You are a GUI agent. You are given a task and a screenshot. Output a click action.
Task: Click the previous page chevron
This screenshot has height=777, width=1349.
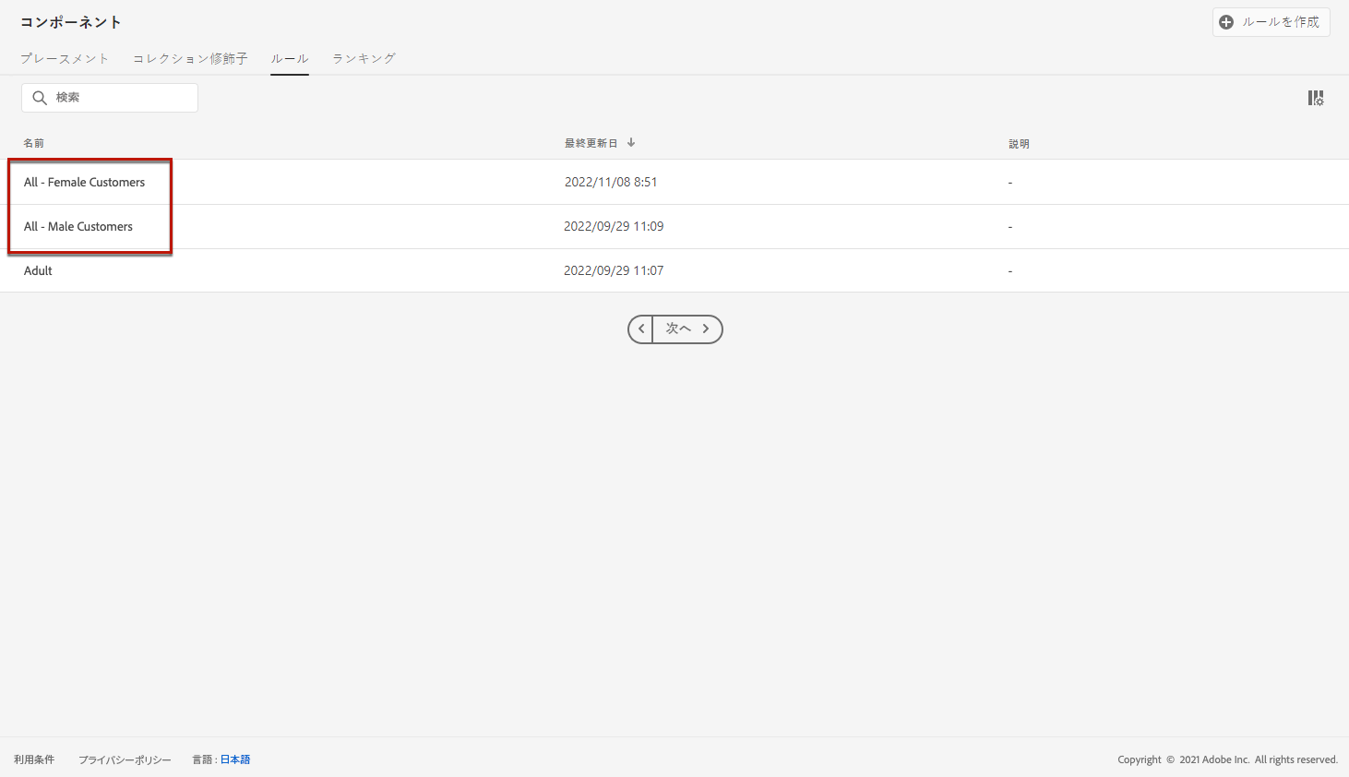(x=641, y=329)
